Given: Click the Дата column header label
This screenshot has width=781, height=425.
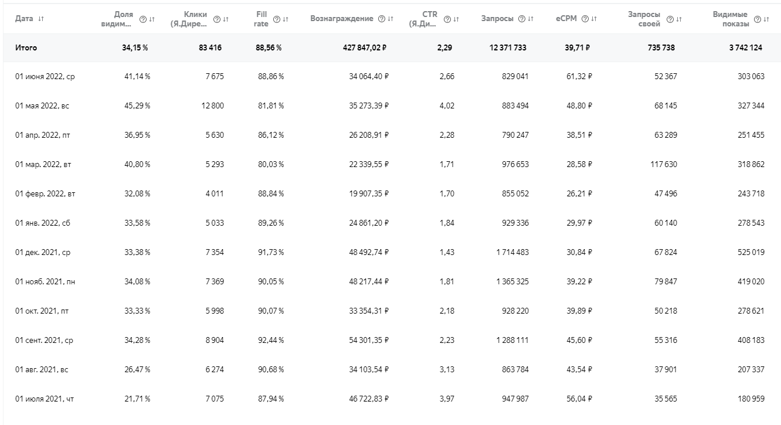Looking at the screenshot, I should pyautogui.click(x=24, y=19).
